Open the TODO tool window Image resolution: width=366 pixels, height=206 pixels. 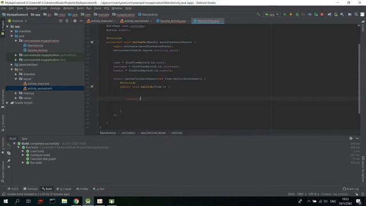[x=13, y=189]
